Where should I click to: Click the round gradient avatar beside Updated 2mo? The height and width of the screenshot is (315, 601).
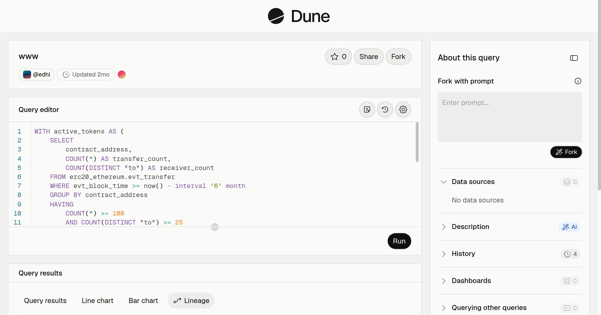point(122,74)
